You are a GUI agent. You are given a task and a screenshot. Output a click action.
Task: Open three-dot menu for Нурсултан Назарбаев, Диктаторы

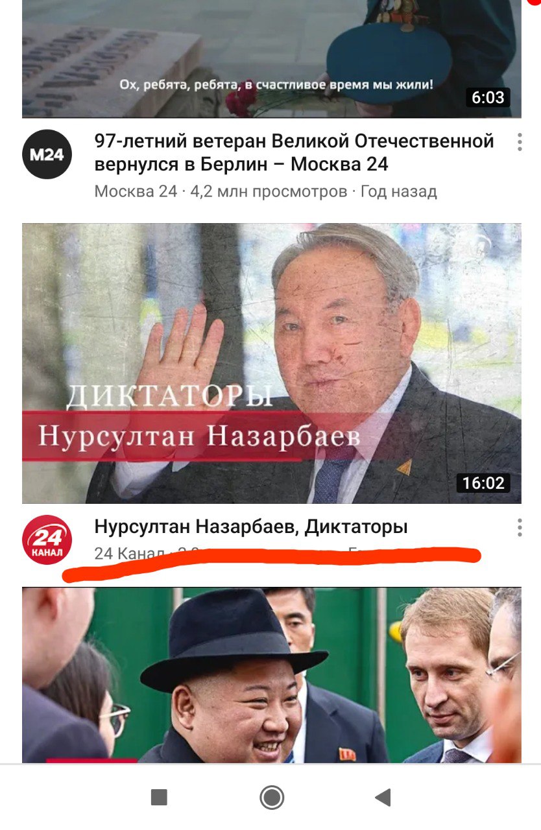point(520,527)
